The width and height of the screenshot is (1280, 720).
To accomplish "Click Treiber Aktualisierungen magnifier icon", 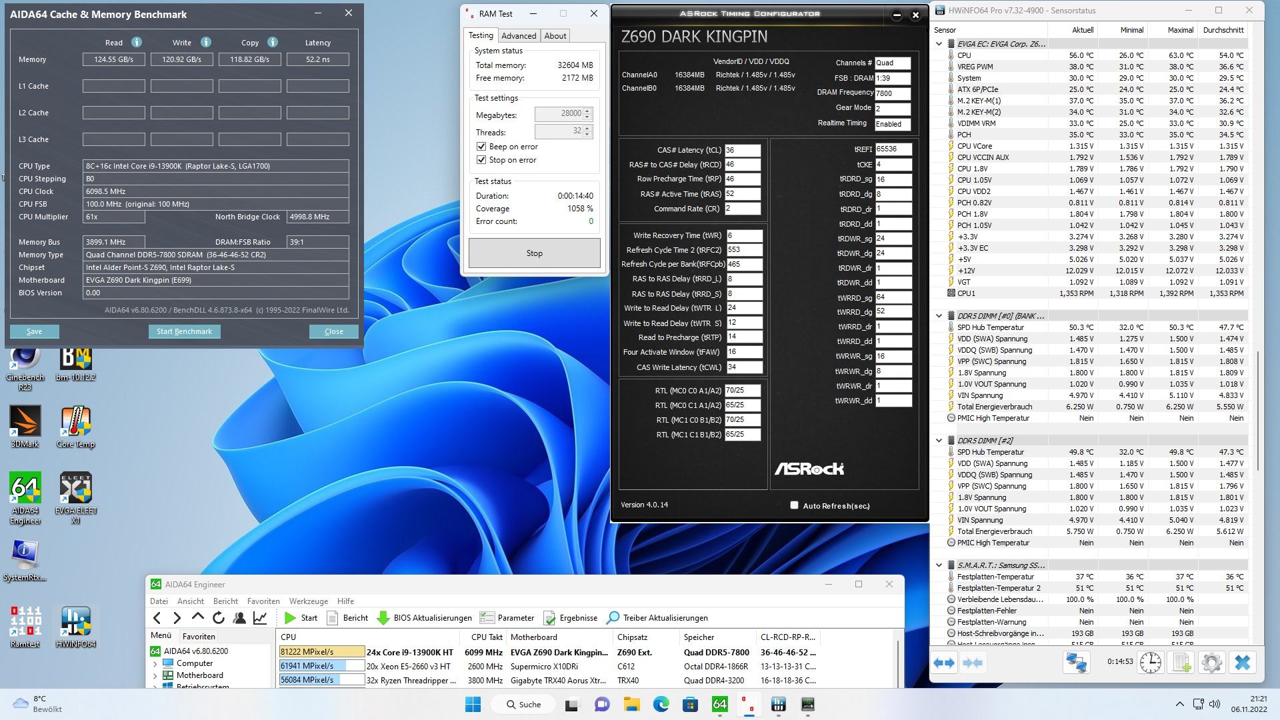I will point(613,618).
